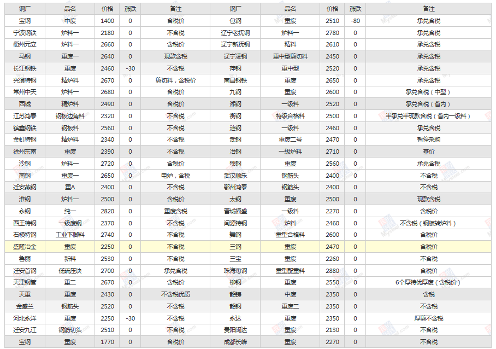The height and width of the screenshot is (349, 496).
Task: Select the 江苏鸿泰 steel mill cell
Action: tap(25, 116)
